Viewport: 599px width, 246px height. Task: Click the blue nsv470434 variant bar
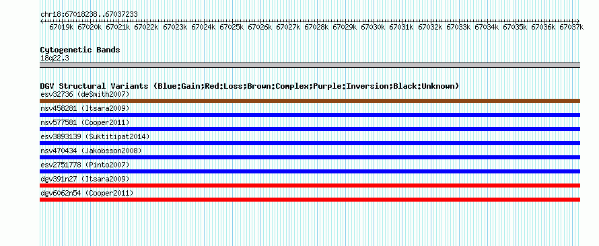click(310, 157)
